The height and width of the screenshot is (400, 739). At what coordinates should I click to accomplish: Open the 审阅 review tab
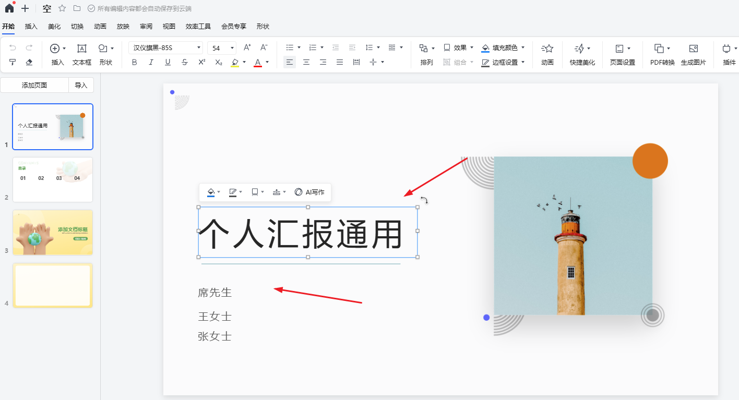(x=146, y=26)
